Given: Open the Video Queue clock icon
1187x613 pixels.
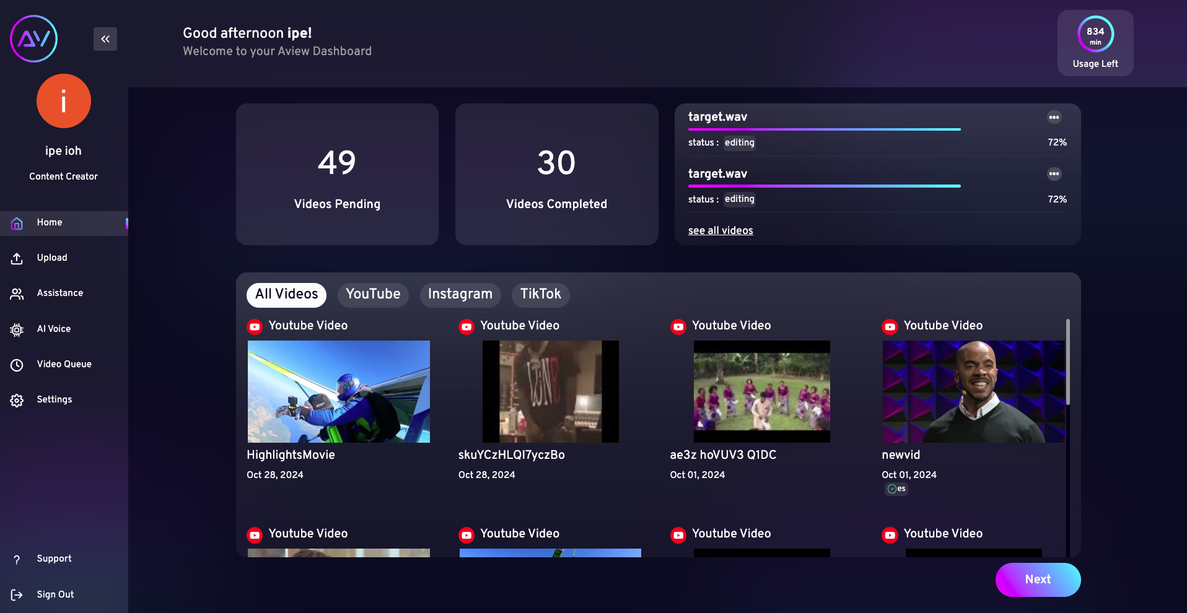Looking at the screenshot, I should [x=17, y=365].
